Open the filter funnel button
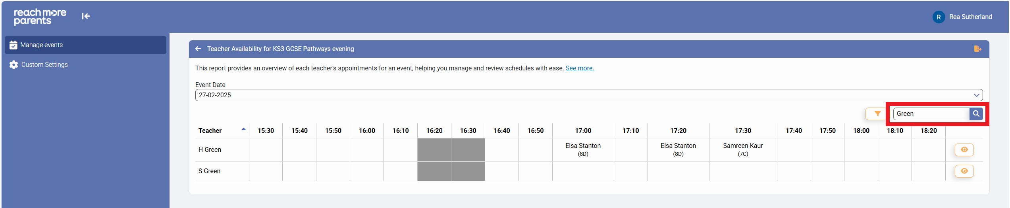Viewport: 1010px width, 208px height. [x=877, y=114]
